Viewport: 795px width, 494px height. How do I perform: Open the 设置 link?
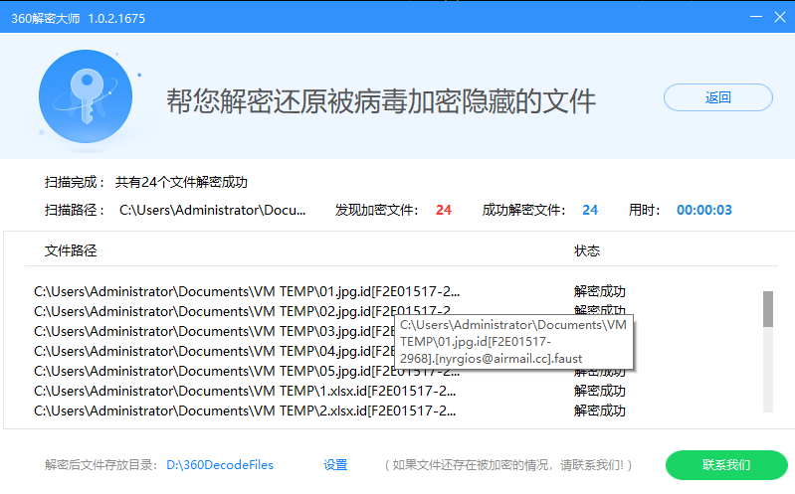click(x=335, y=464)
